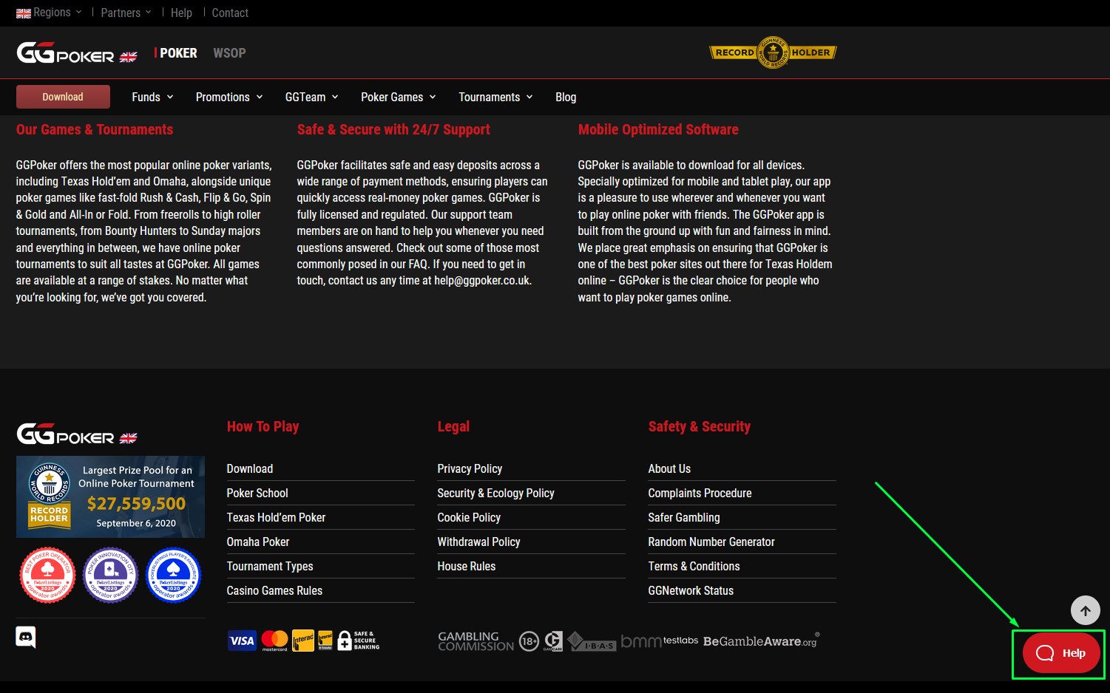The image size is (1110, 693).
Task: Click the Legal footer heading
Action: point(453,426)
